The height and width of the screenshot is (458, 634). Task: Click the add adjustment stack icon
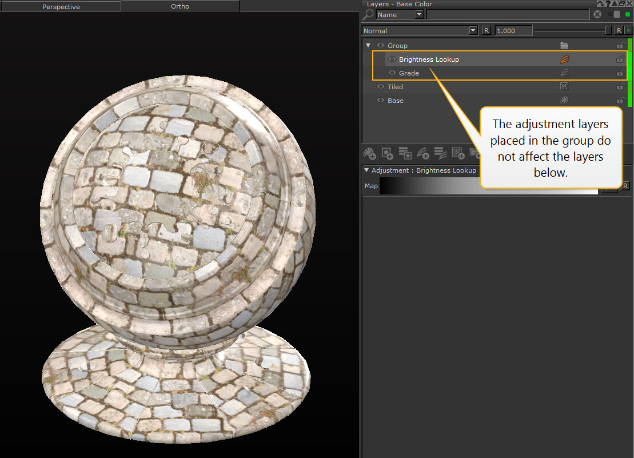click(441, 153)
